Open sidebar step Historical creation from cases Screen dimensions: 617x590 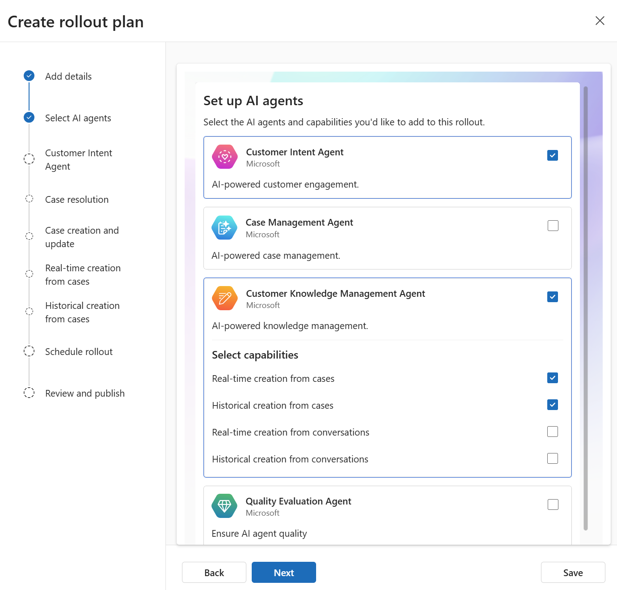pyautogui.click(x=82, y=312)
